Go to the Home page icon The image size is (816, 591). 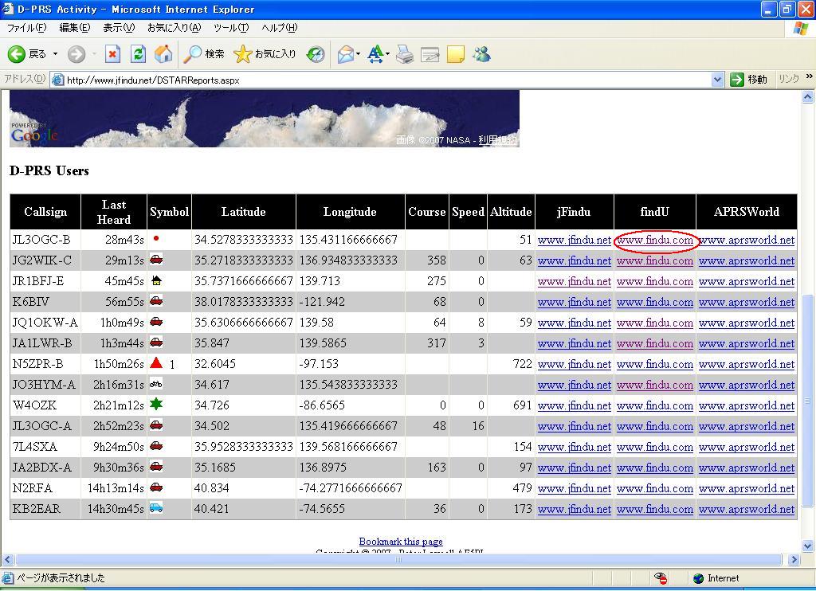click(x=163, y=53)
